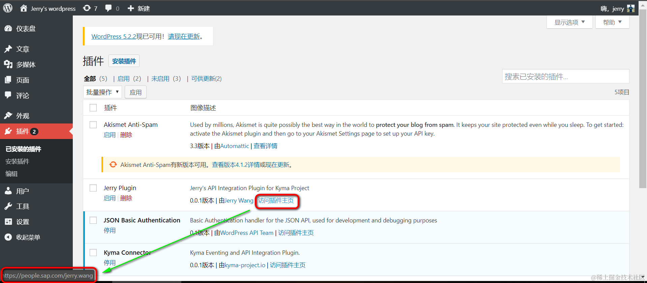Check the JSON Basic Authentication checkbox
This screenshot has width=647, height=283.
(93, 220)
